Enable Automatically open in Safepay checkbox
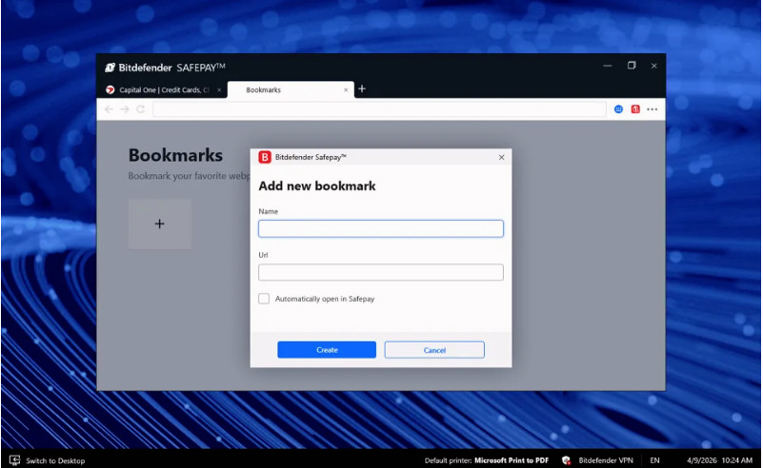 (264, 299)
